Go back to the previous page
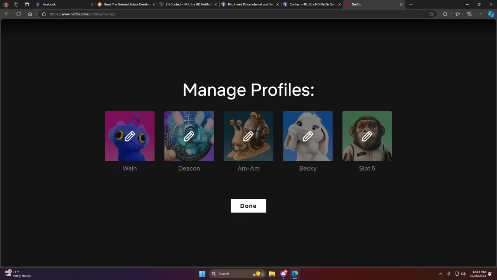 tap(7, 14)
